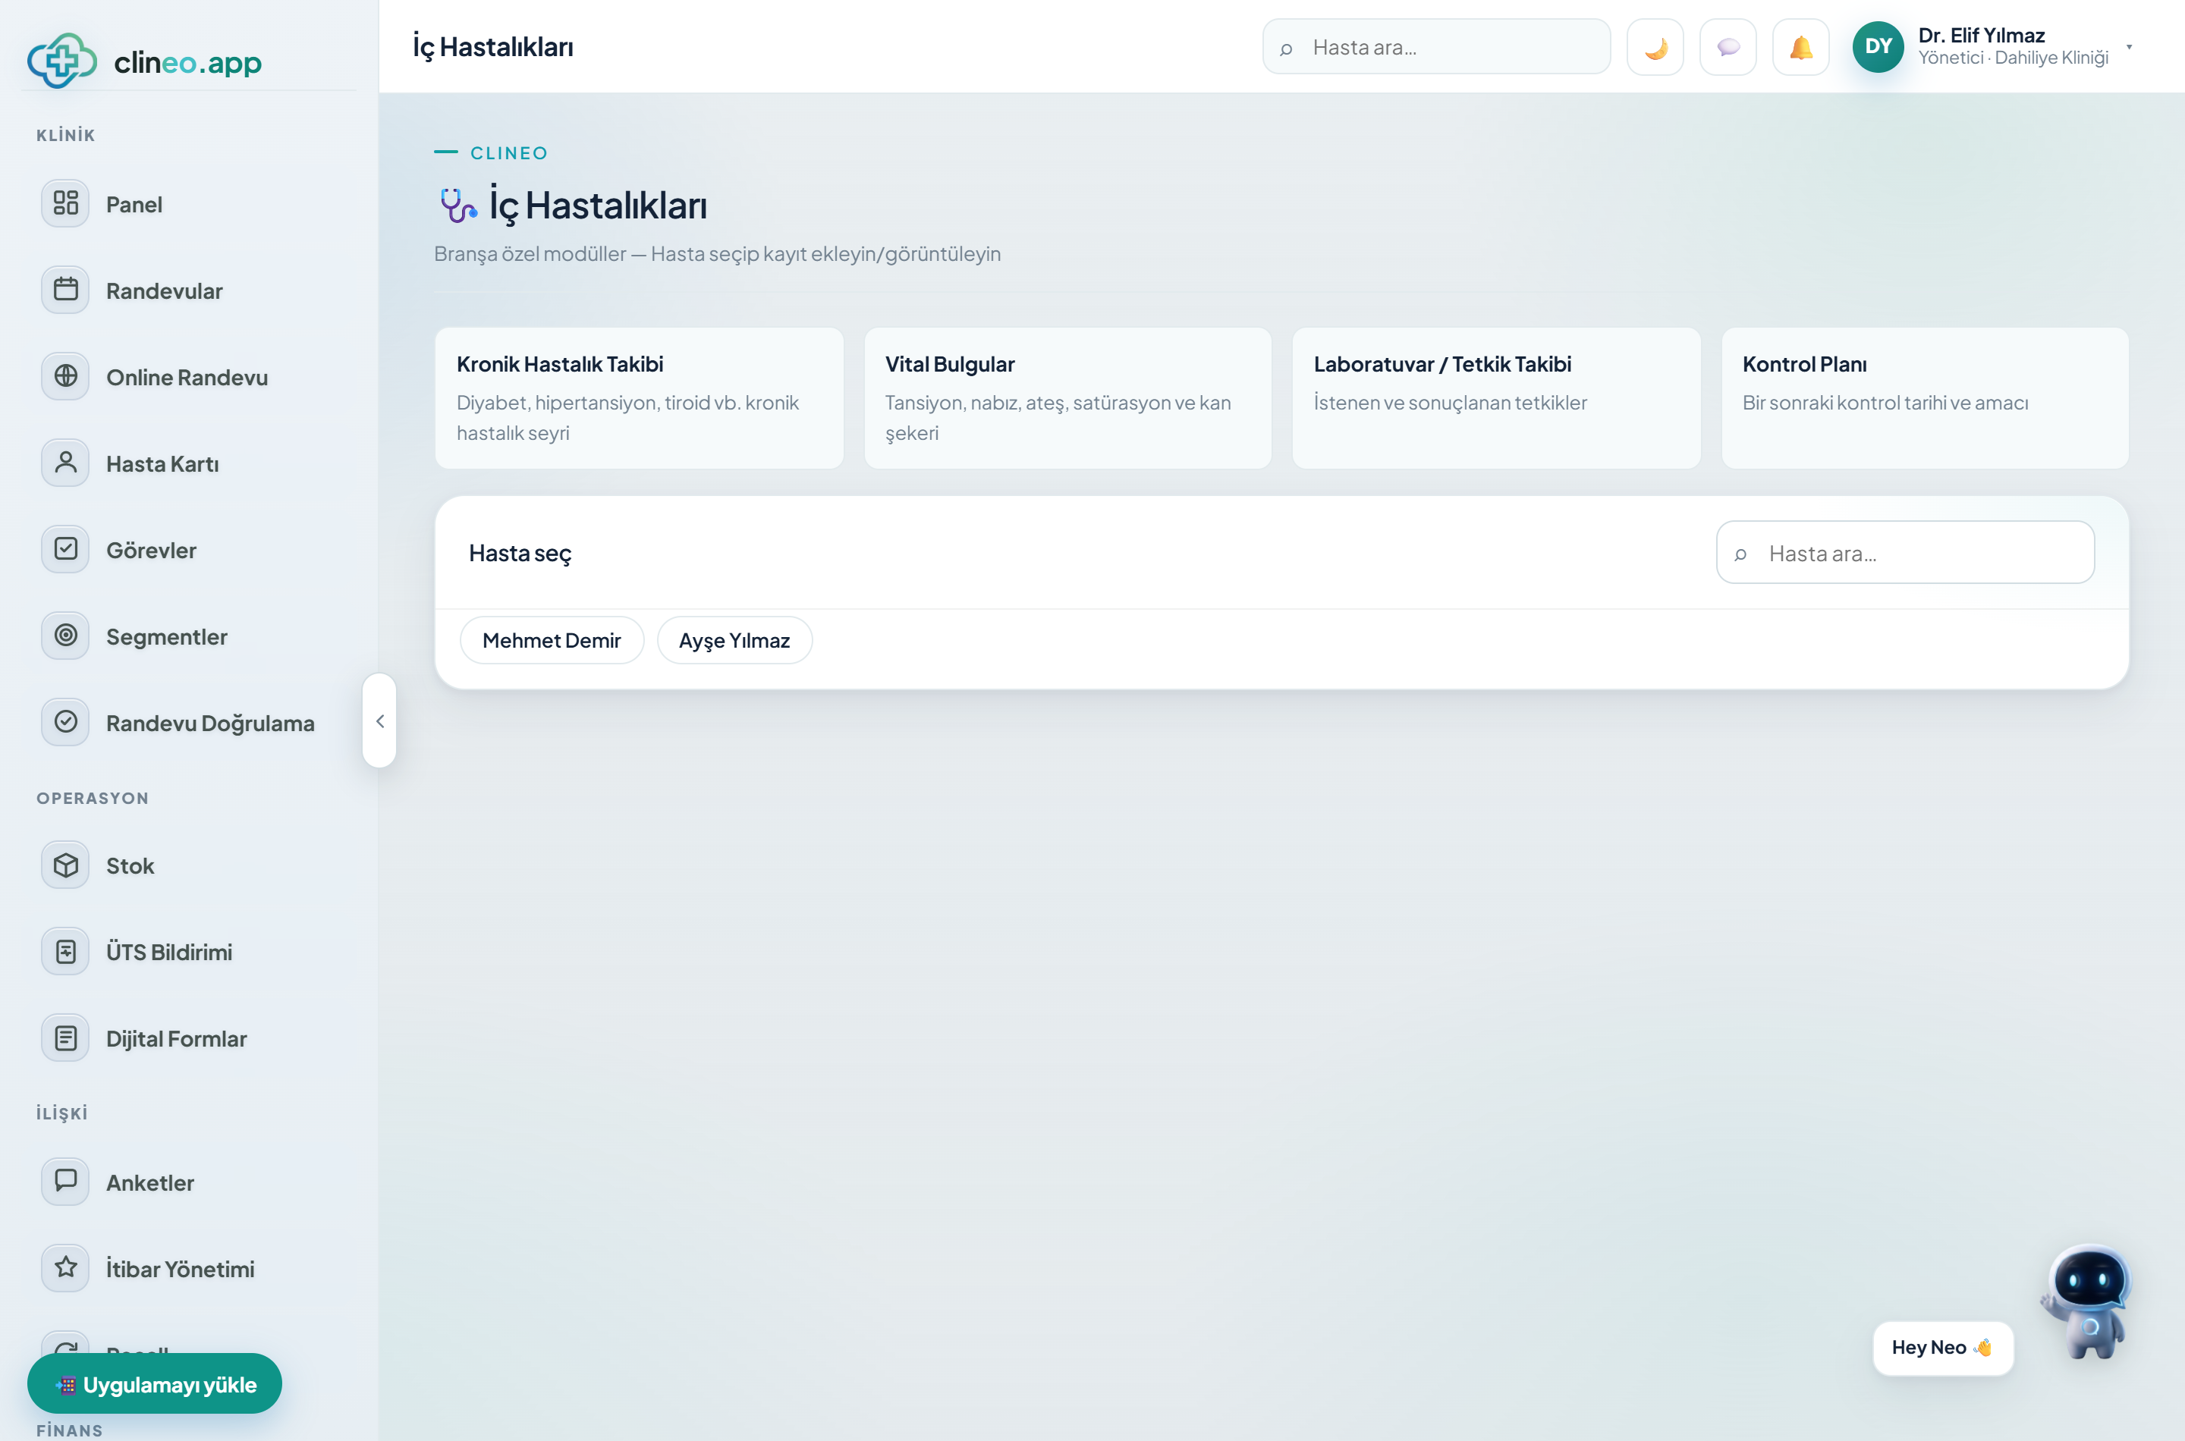Click the Online Randevu globe icon
Image resolution: width=2185 pixels, height=1441 pixels.
point(65,376)
